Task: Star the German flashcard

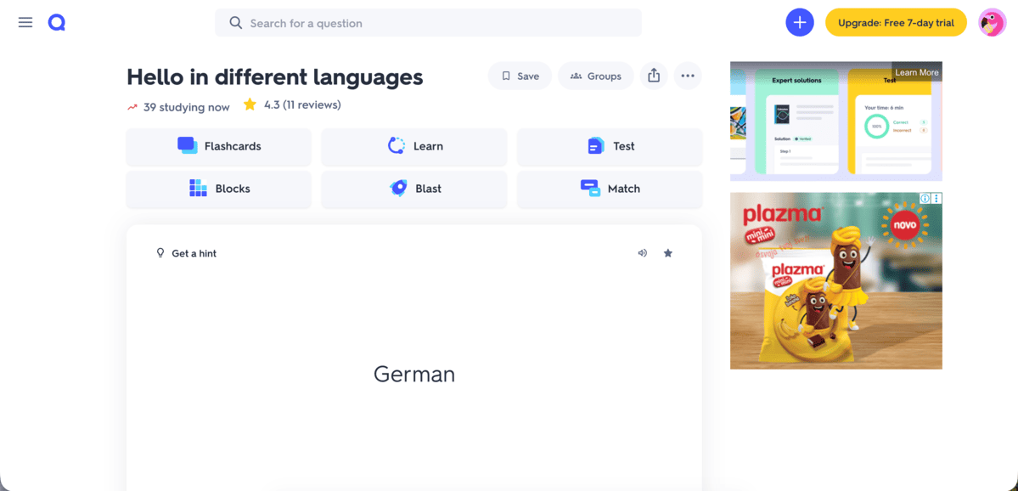Action: [x=668, y=252]
